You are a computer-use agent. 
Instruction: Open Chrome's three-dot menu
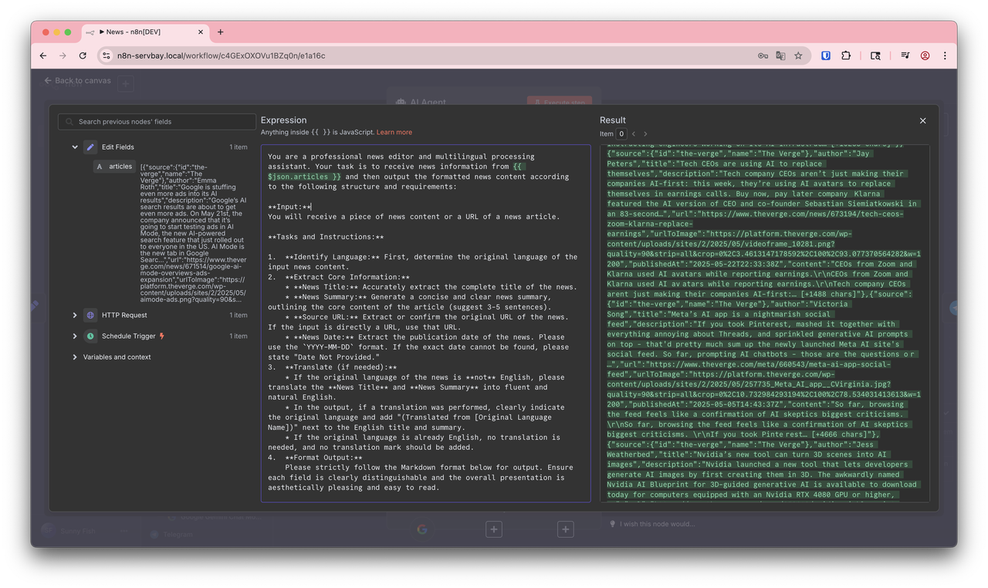tap(945, 56)
